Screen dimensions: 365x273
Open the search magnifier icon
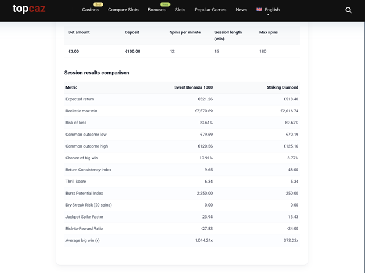click(x=349, y=10)
